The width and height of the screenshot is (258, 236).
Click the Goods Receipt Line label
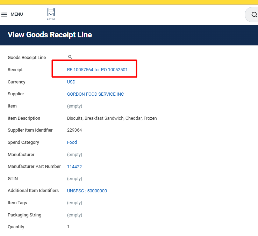click(27, 57)
